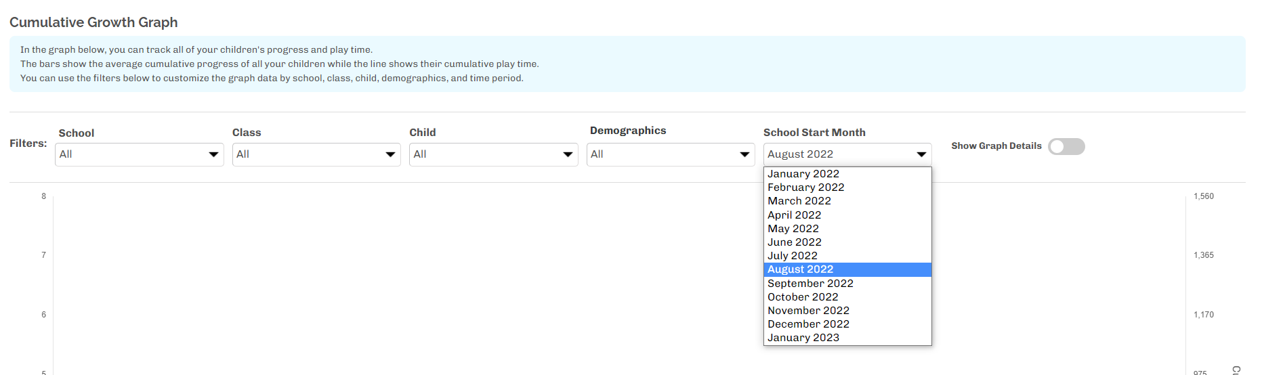Open the Demographics filter dropdown
1262x375 pixels.
670,154
